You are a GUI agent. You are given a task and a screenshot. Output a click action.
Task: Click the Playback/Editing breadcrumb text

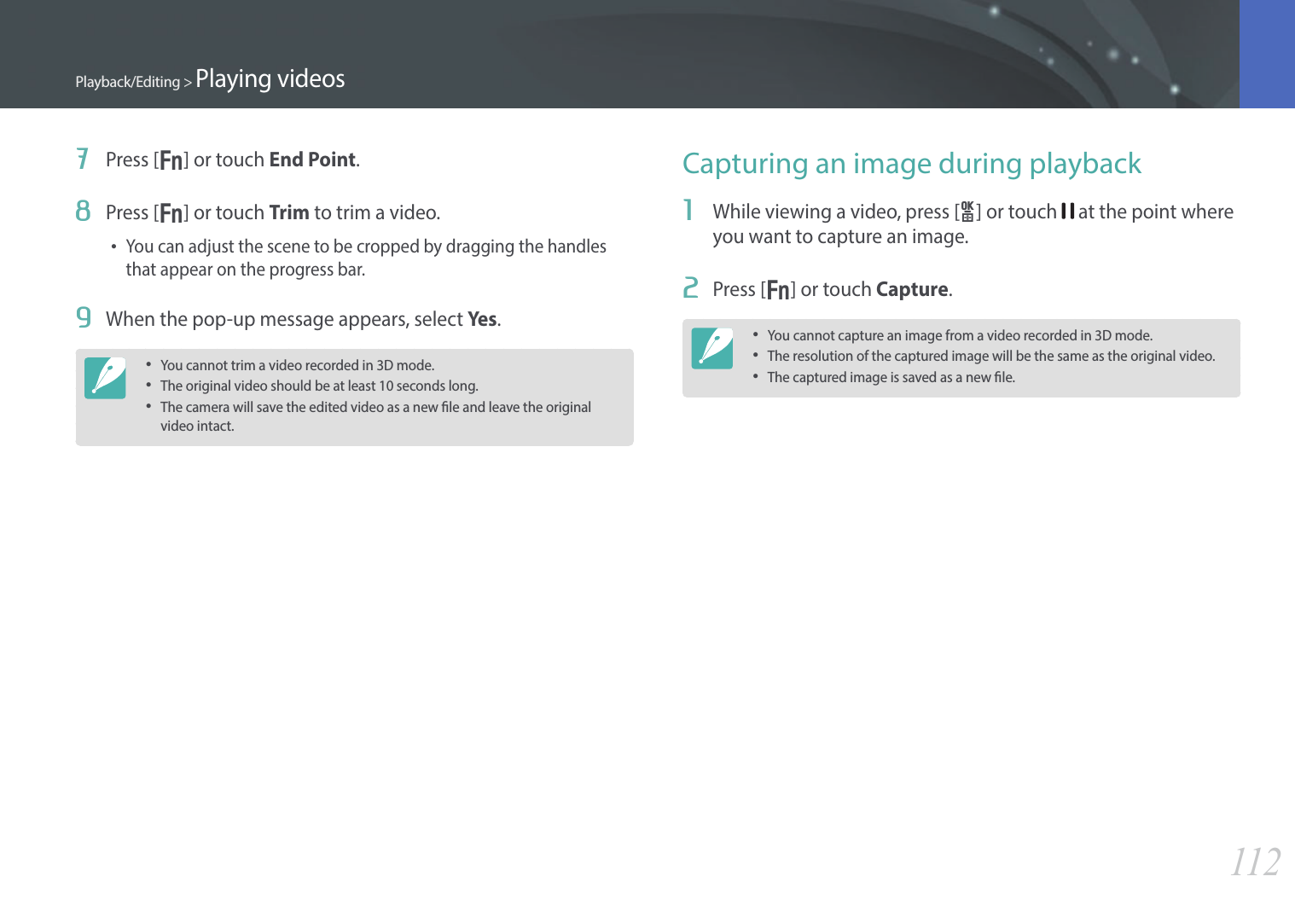128,82
